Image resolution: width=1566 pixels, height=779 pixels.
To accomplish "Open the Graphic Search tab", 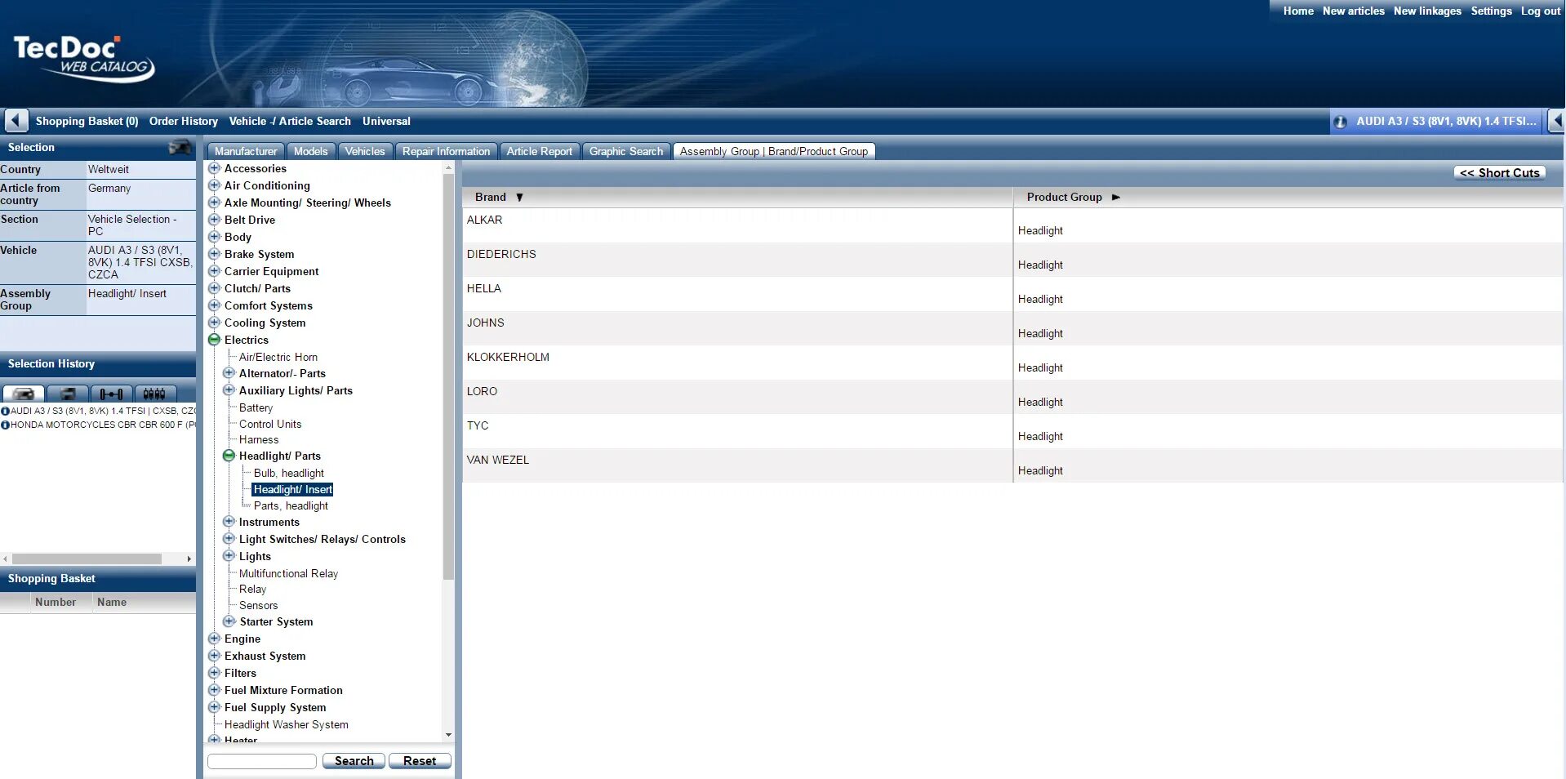I will (x=626, y=151).
